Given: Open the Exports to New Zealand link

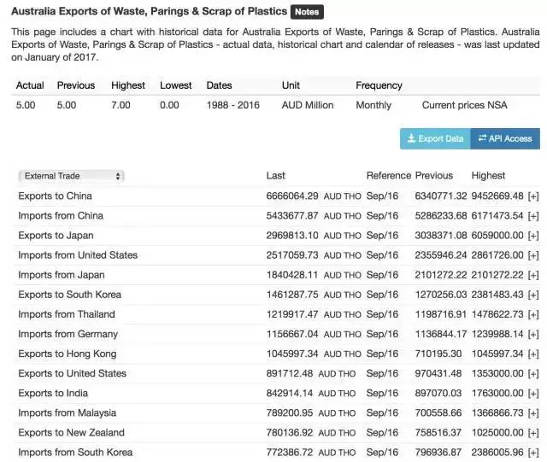Looking at the screenshot, I should click(71, 432).
